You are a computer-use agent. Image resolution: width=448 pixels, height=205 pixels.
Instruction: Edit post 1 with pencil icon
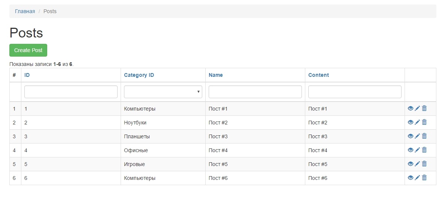[417, 108]
